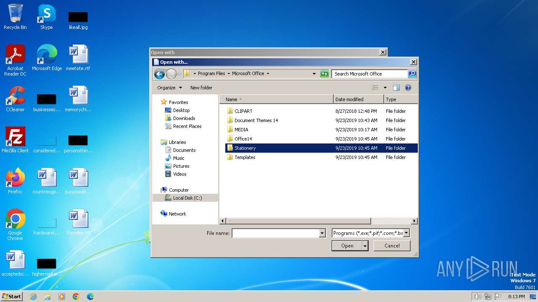Image resolution: width=538 pixels, height=302 pixels.
Task: Click the Forward navigation arrow
Action: click(x=171, y=74)
